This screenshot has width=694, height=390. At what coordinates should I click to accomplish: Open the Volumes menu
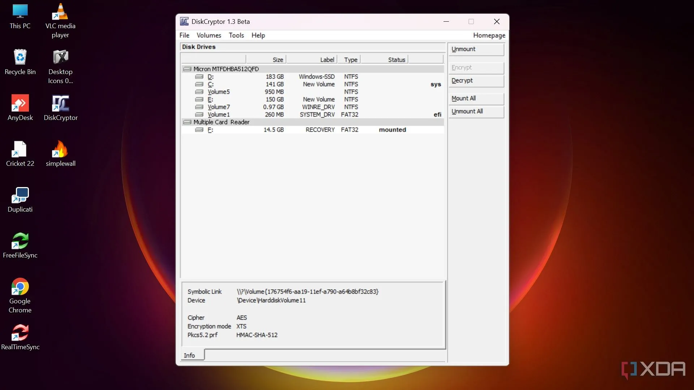(x=209, y=35)
